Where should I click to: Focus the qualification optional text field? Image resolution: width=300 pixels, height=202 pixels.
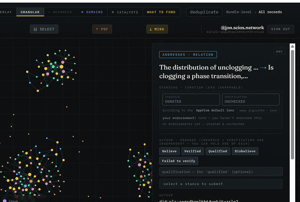point(221,172)
